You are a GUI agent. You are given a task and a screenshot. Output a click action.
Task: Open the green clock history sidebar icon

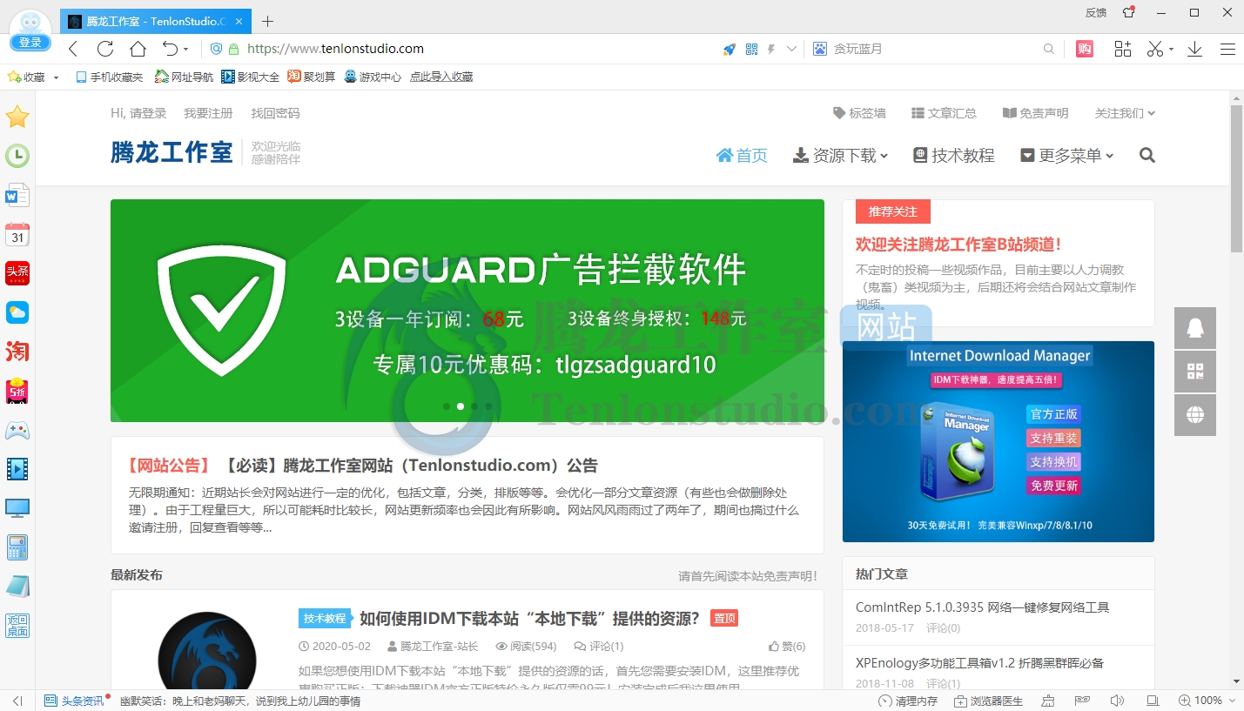coord(17,156)
